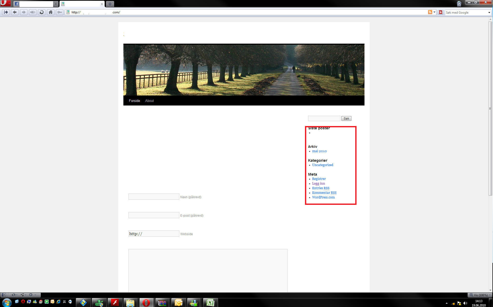Close the Facebook tab
Image resolution: width=493 pixels, height=307 pixels.
56,4
